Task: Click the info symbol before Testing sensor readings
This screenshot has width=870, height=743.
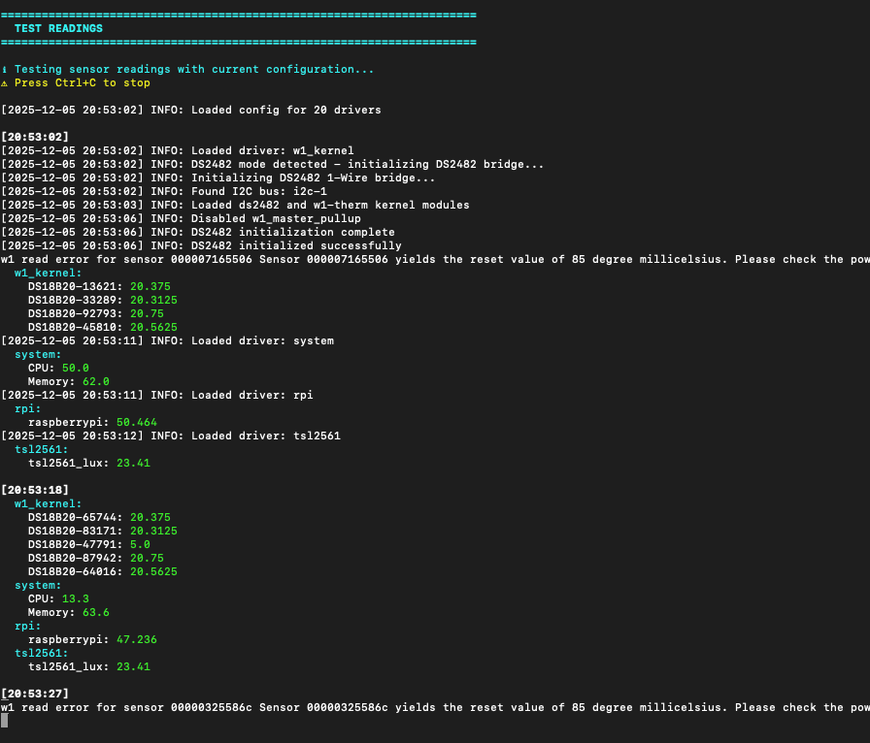Action: 5,70
